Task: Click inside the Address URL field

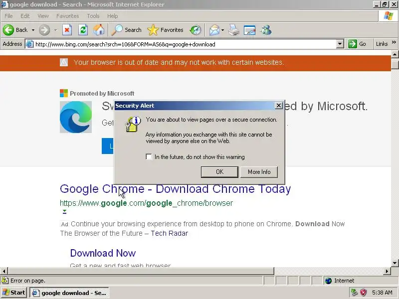Action: 185,44
